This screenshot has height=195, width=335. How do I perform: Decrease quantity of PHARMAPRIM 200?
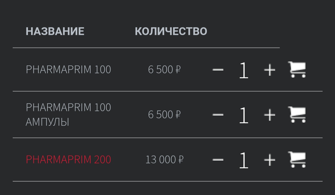[x=218, y=160]
